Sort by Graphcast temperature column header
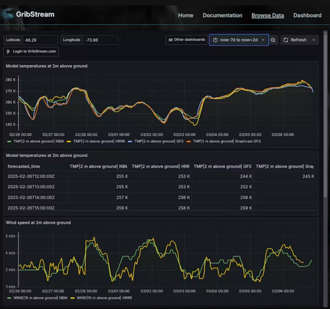The width and height of the screenshot is (330, 309). pyautogui.click(x=285, y=166)
